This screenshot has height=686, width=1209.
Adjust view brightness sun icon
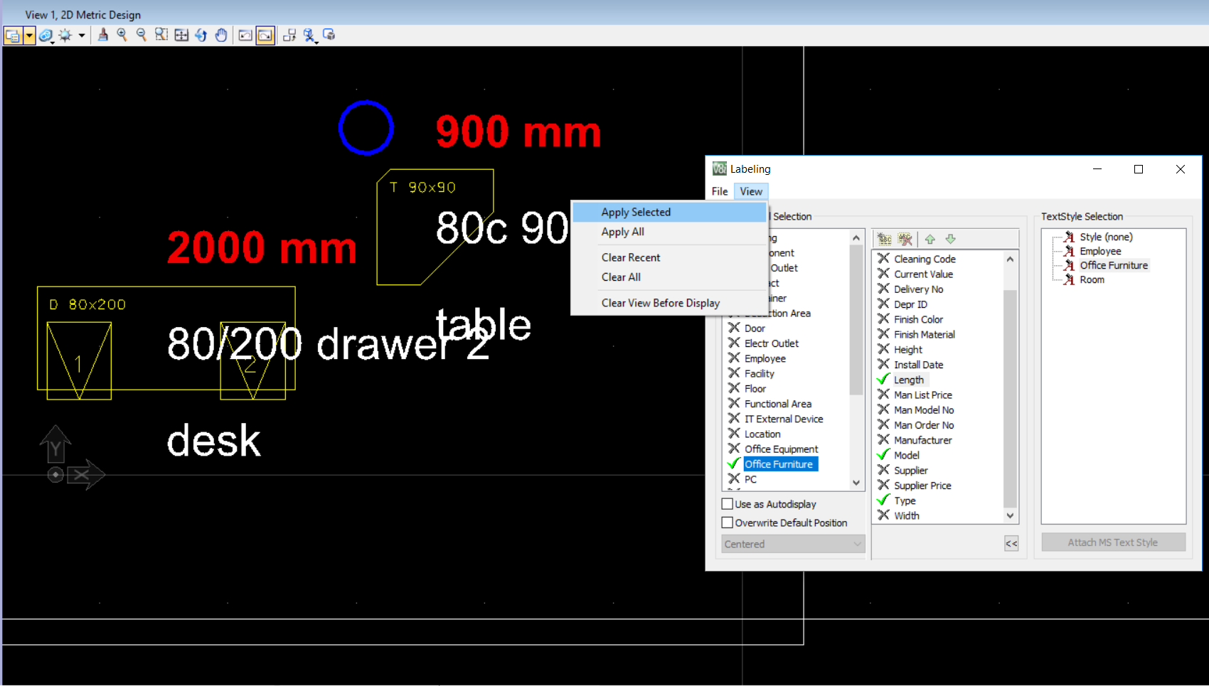click(65, 35)
